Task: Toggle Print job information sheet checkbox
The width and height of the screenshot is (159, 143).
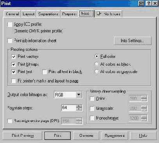Action: click(x=10, y=41)
